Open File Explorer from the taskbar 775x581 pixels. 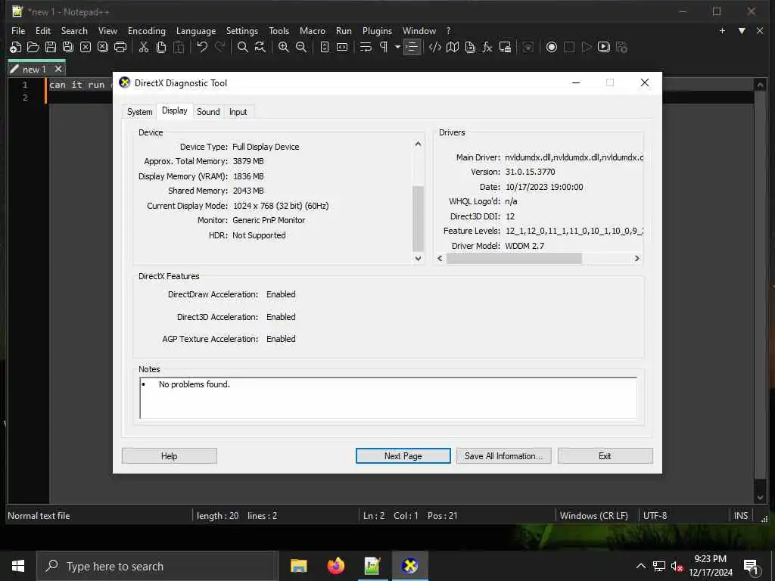click(x=298, y=566)
